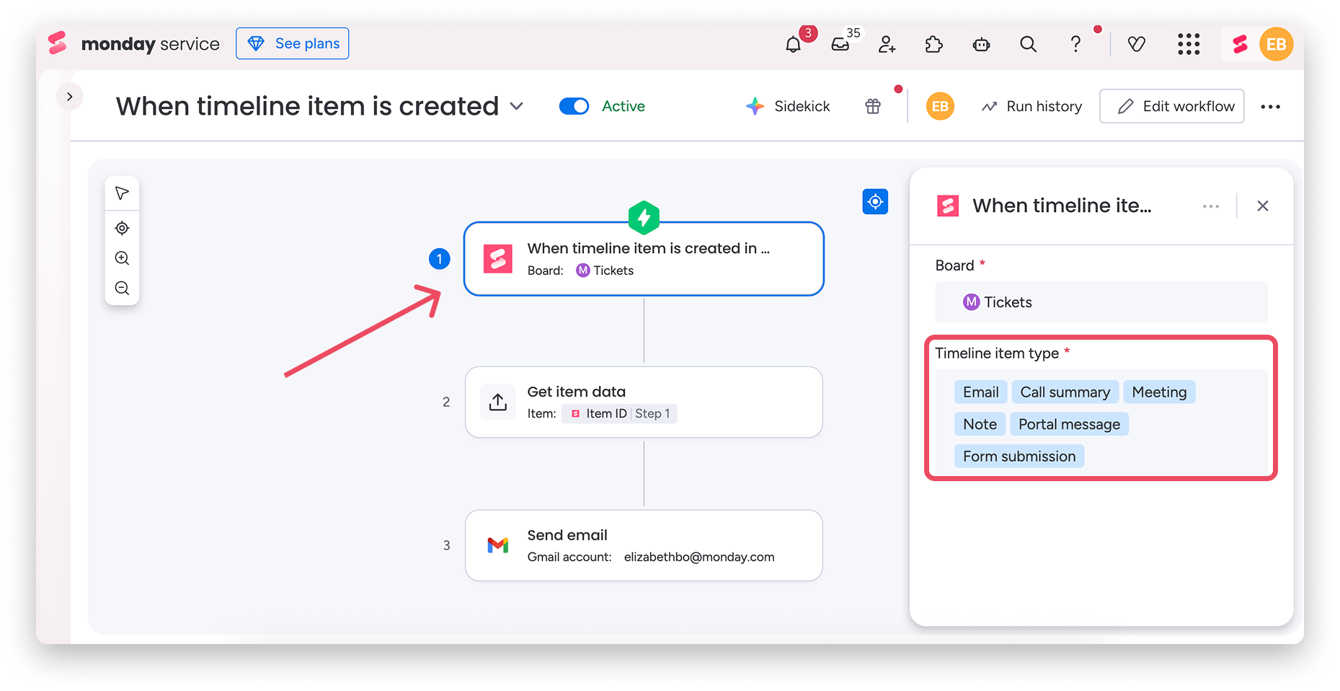Screen dimensions: 1340x691
Task: Click the Form submission type tag
Action: point(1019,457)
